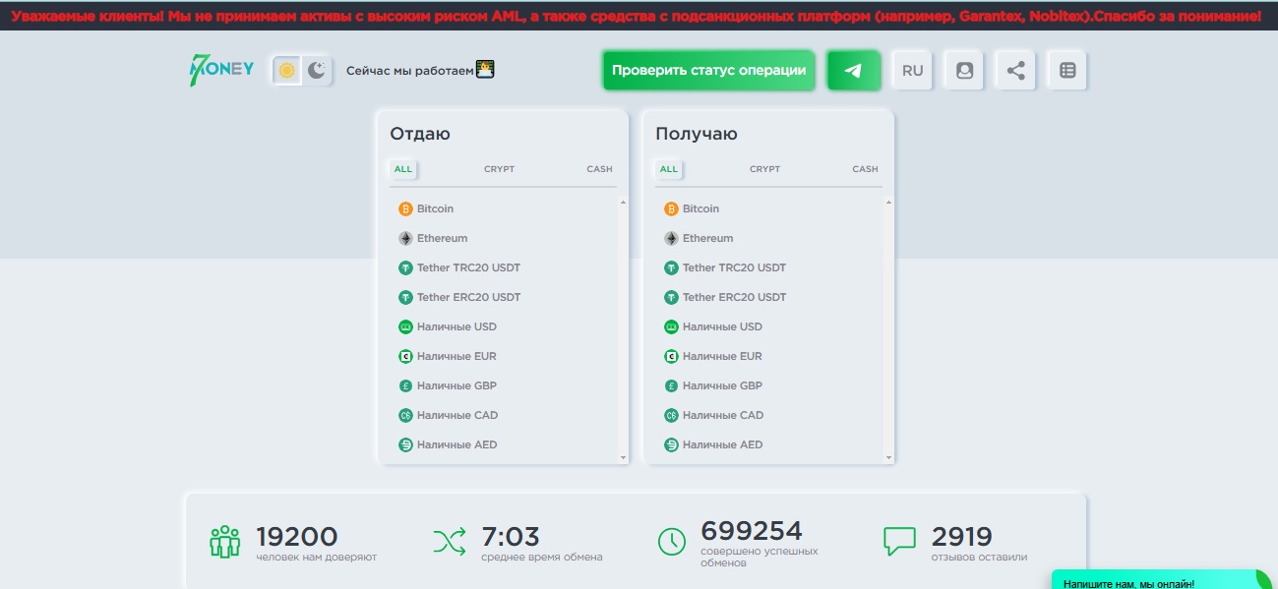Screen dimensions: 1278x589
Task: Choose Наличные USD text in Получаю list
Action: coord(722,326)
